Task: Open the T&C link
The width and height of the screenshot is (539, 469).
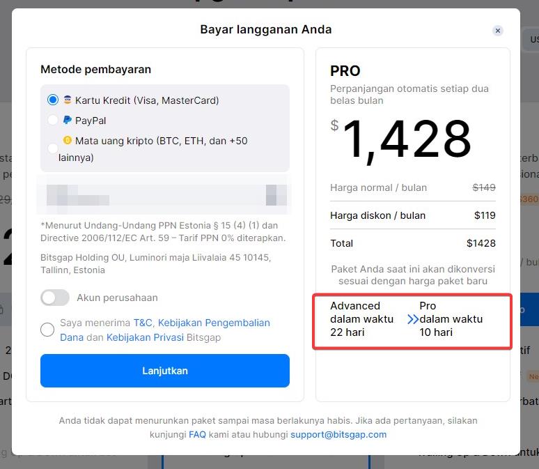Action: click(143, 323)
